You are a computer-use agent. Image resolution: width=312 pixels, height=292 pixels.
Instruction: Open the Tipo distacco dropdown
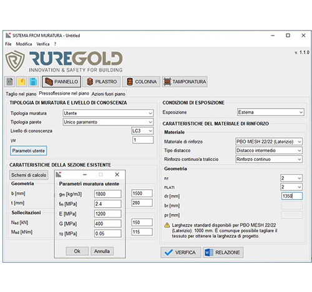(269, 150)
